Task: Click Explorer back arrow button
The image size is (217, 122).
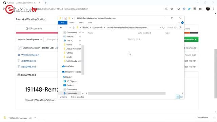Action: (x=61, y=27)
